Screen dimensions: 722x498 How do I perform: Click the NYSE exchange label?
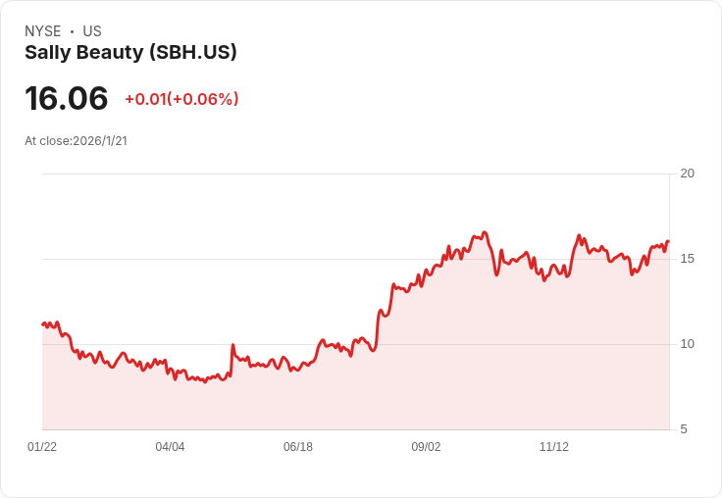(43, 31)
